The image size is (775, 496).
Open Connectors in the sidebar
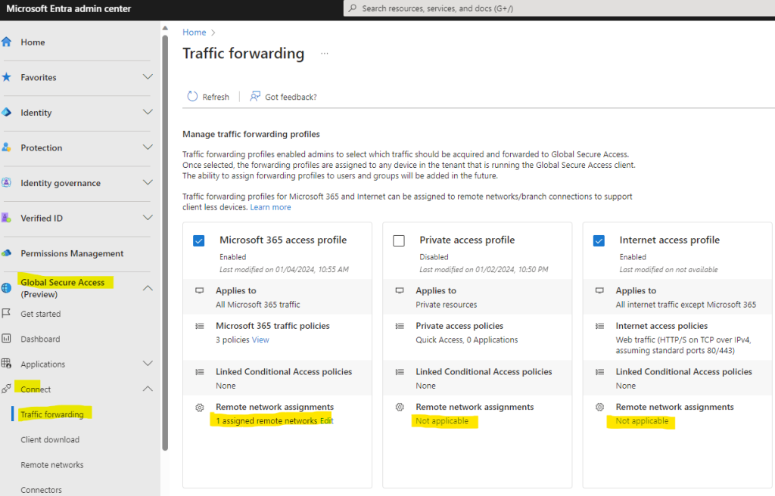click(x=41, y=490)
